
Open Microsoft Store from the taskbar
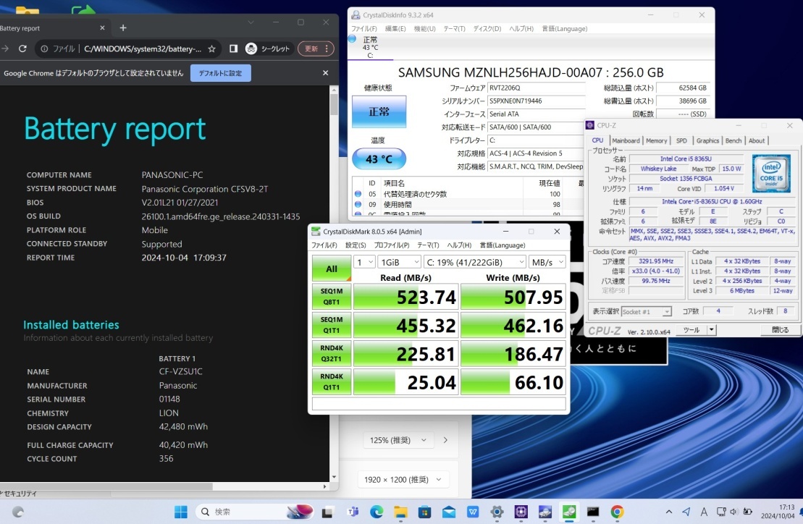424,512
